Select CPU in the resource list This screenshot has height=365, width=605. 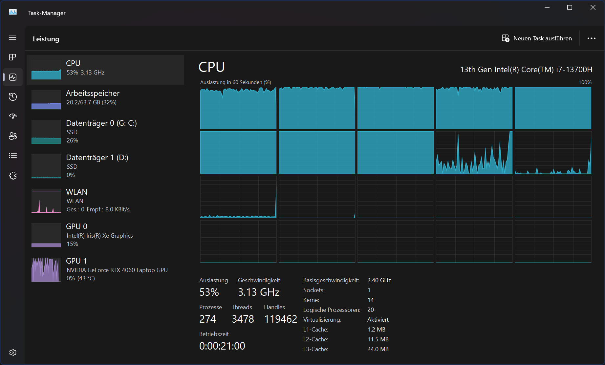tap(105, 70)
